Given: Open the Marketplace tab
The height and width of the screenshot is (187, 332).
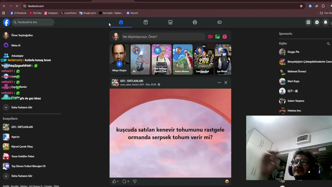Looking at the screenshot, I should [x=170, y=22].
